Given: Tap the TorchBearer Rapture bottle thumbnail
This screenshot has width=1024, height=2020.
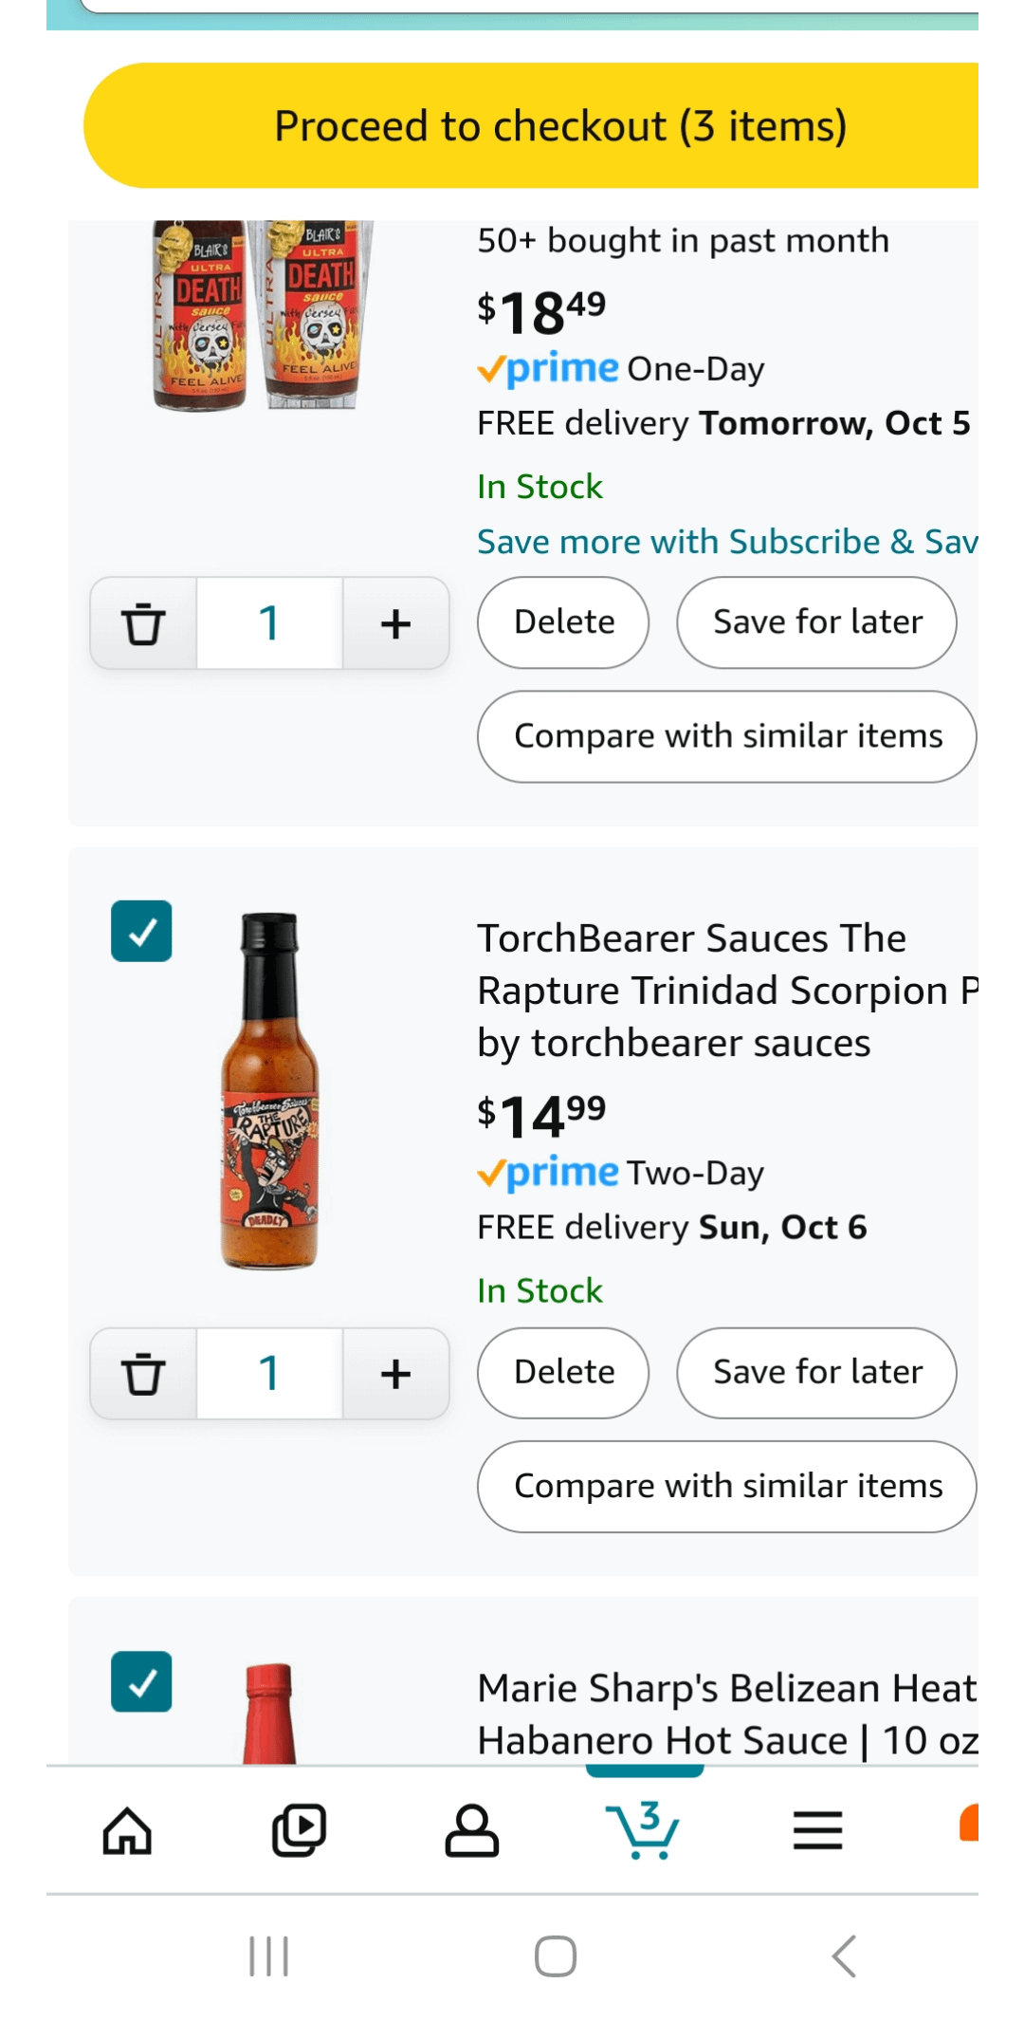Looking at the screenshot, I should [x=270, y=1091].
